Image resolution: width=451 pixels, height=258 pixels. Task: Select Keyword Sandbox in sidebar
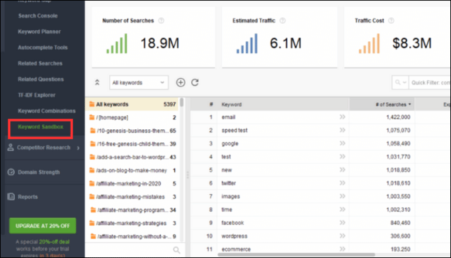pos(40,127)
